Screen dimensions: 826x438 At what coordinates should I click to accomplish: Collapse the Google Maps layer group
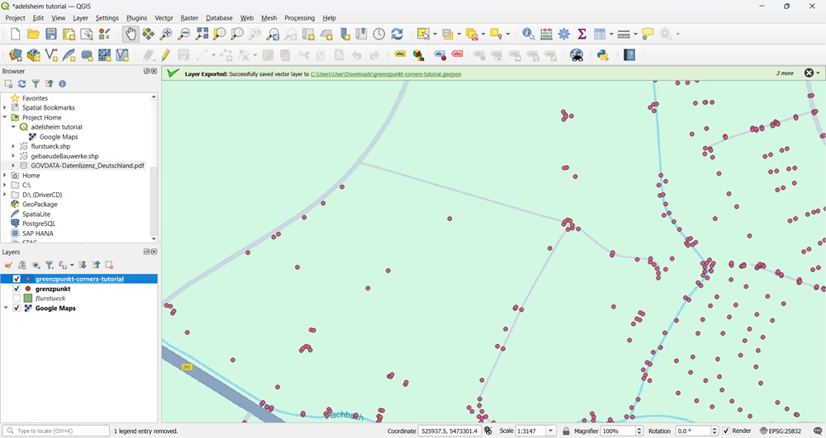(6, 308)
